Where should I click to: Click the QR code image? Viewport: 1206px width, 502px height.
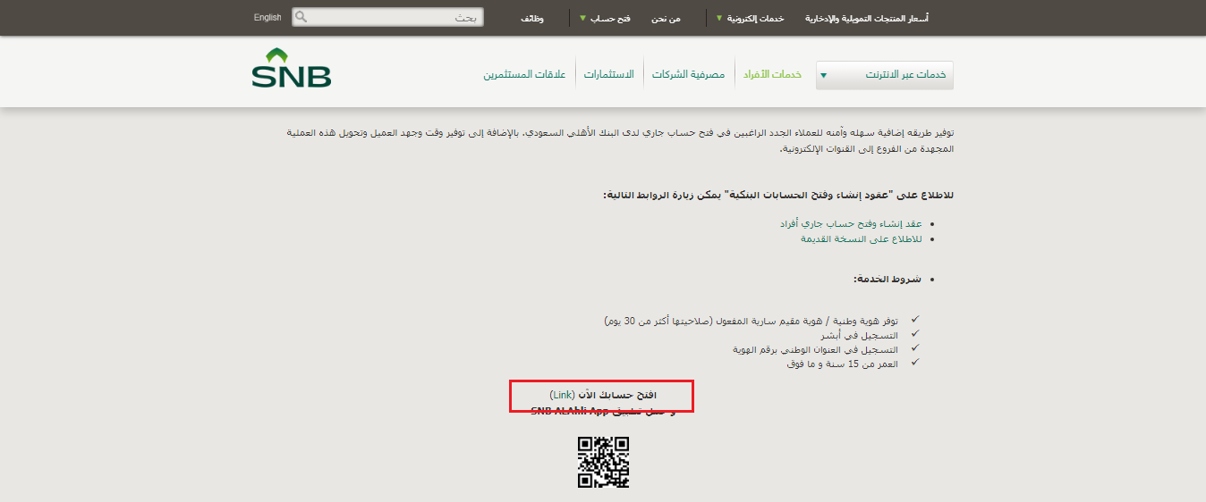603,462
